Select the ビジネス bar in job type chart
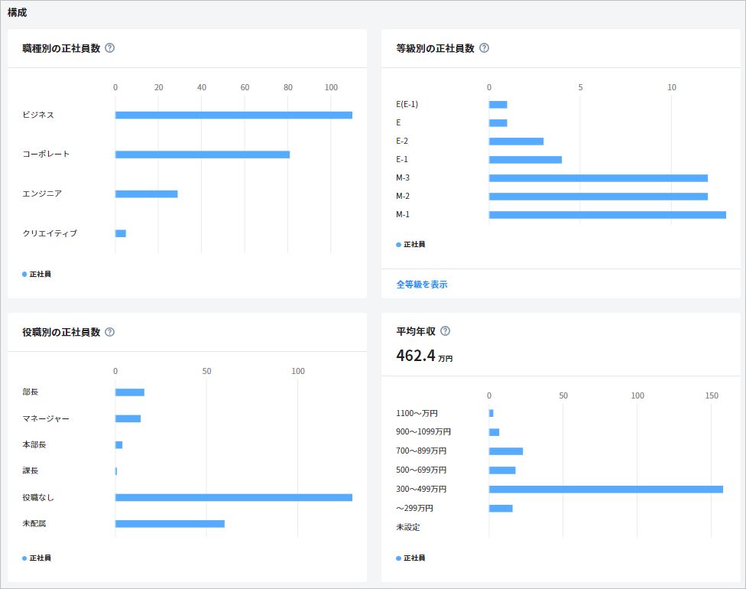Viewport: 746px width, 589px height. click(x=233, y=116)
